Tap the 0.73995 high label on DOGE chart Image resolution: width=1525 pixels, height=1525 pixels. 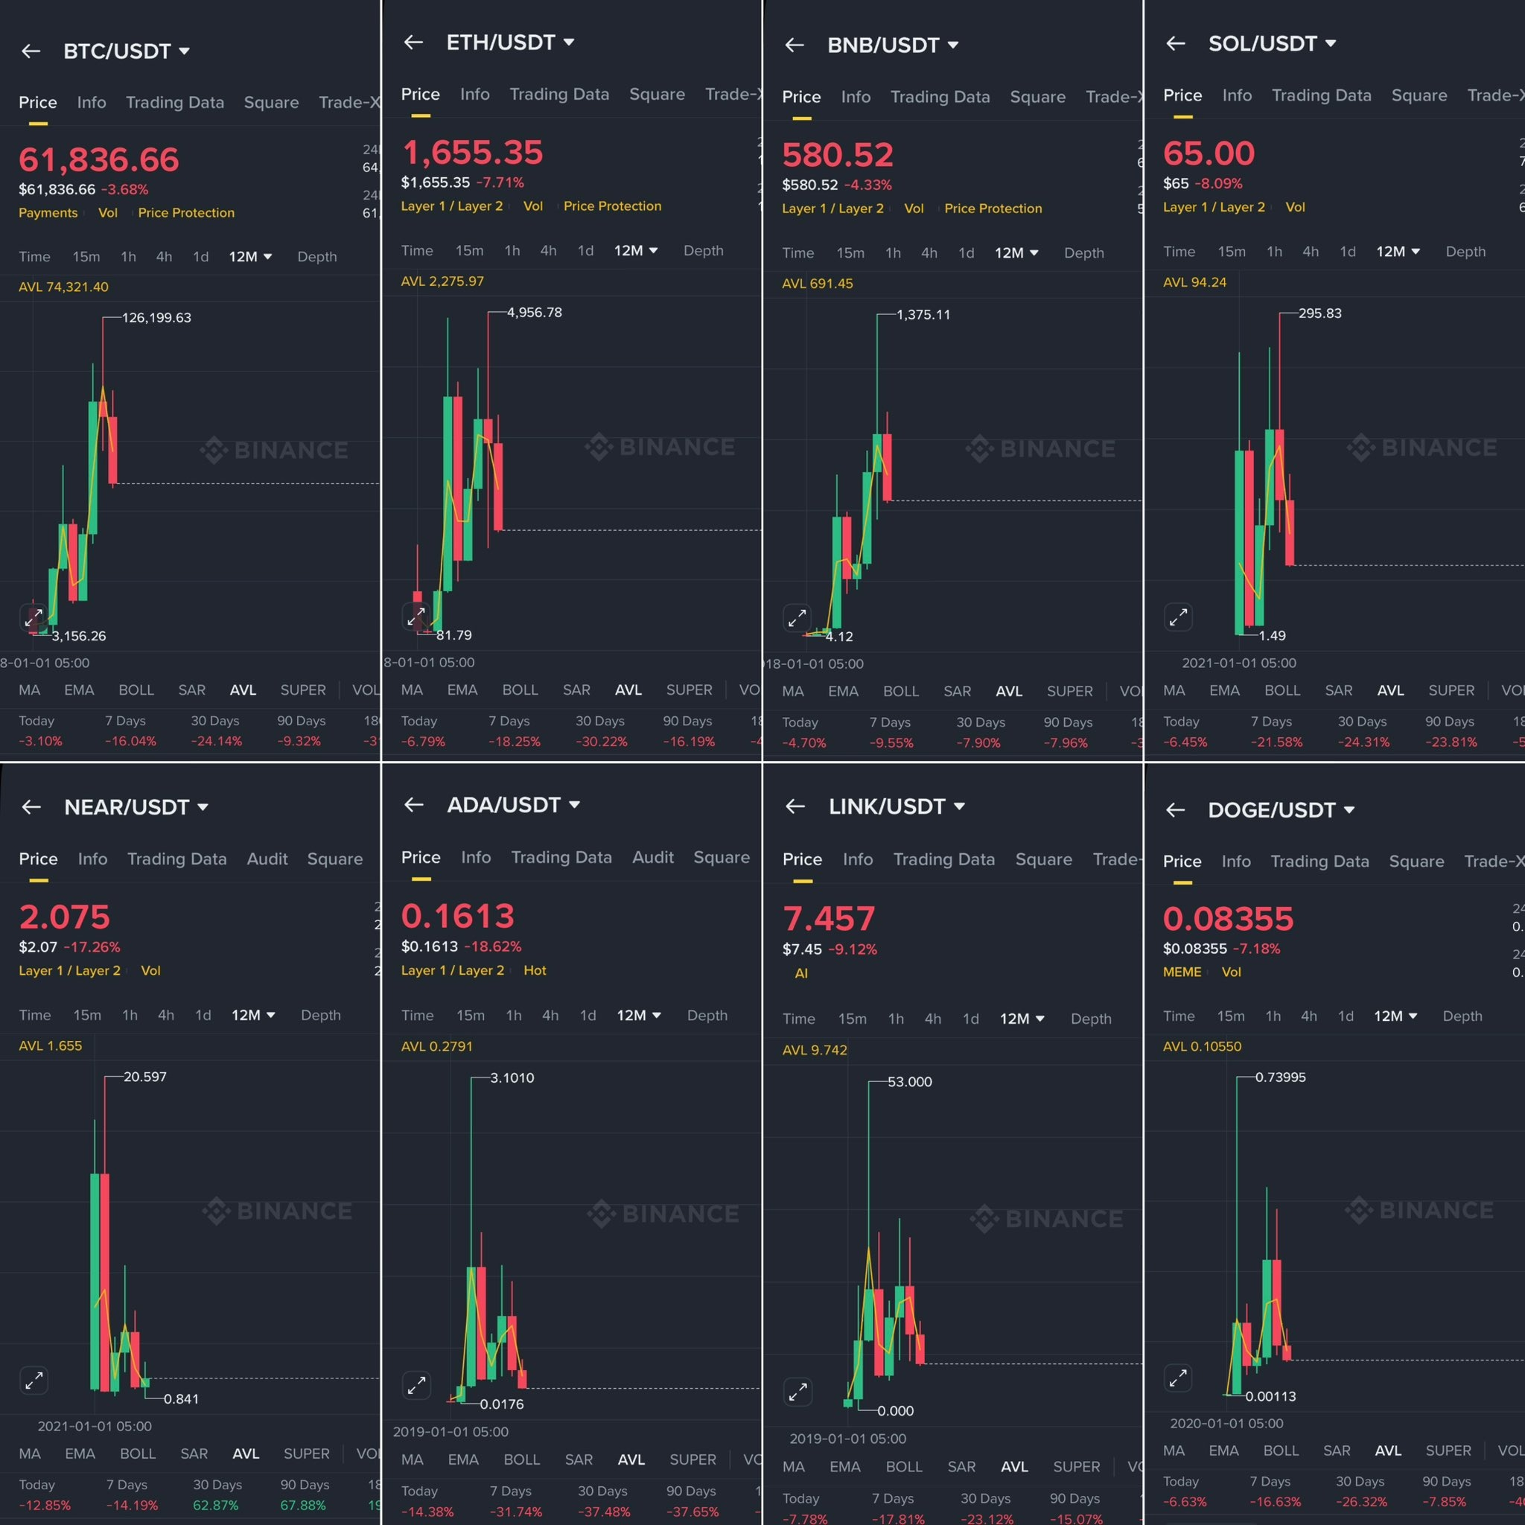click(1280, 1077)
